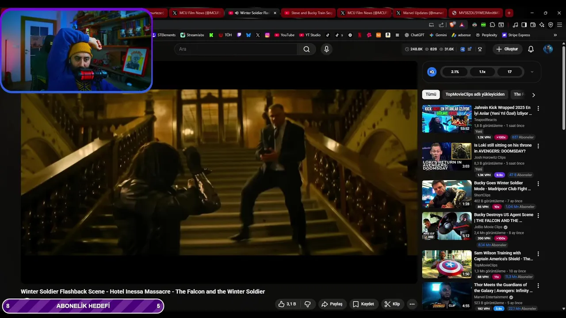Open the Sam Wilson Training thumbnail
566x318 pixels.
pos(447,264)
